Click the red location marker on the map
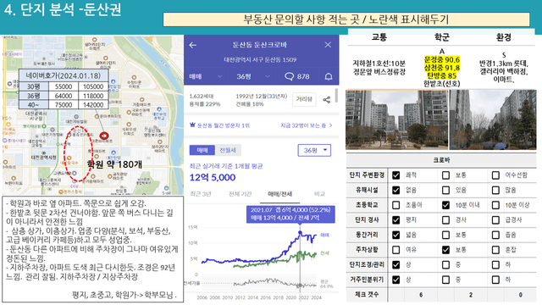This screenshot has width=542, height=305. tap(103, 136)
